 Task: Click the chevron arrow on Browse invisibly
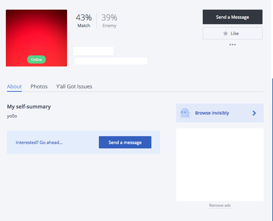click(254, 113)
